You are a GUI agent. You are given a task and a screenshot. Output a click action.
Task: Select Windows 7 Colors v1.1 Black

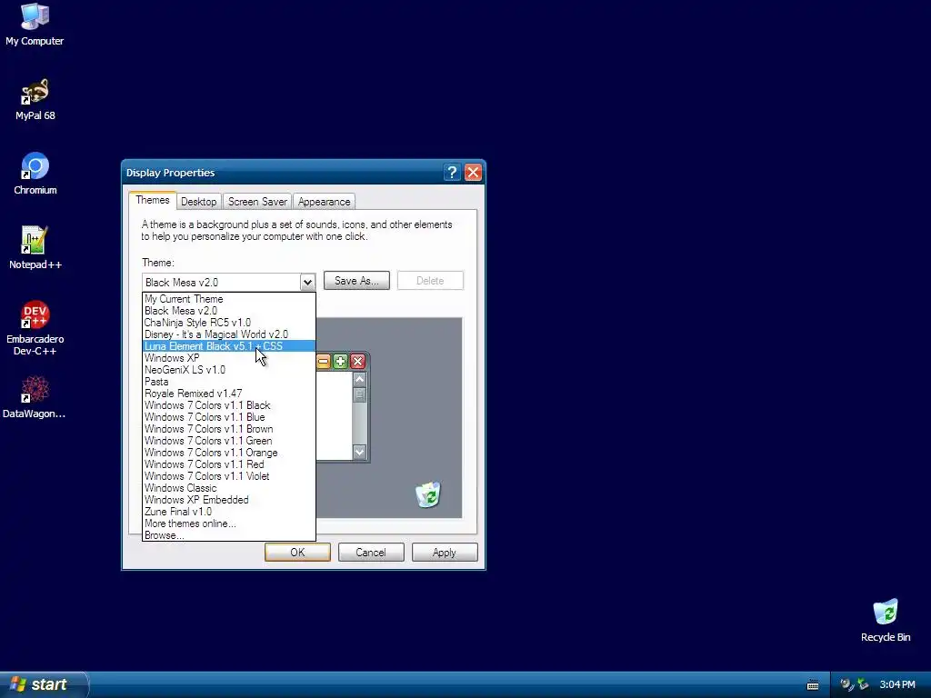pos(229,405)
